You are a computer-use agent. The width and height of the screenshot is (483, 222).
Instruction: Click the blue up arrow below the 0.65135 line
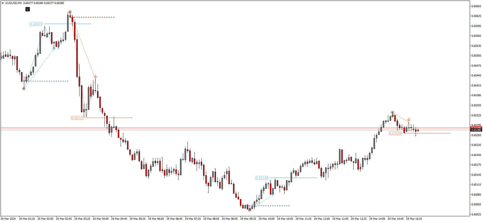[x=272, y=194]
